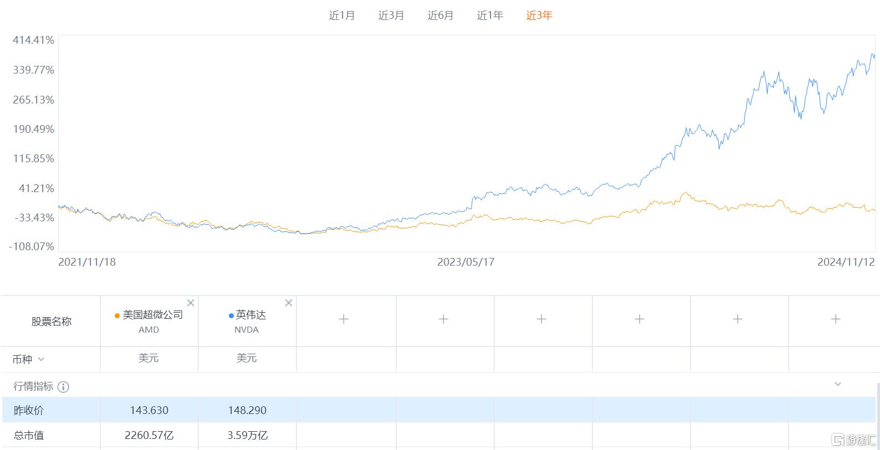Switch chart to 近3月 range
Viewport: 880px width, 450px height.
[391, 15]
